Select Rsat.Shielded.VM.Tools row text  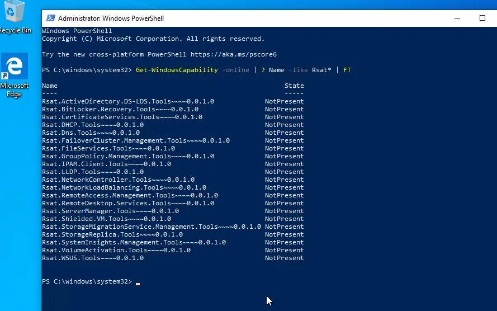pyautogui.click(x=106, y=219)
